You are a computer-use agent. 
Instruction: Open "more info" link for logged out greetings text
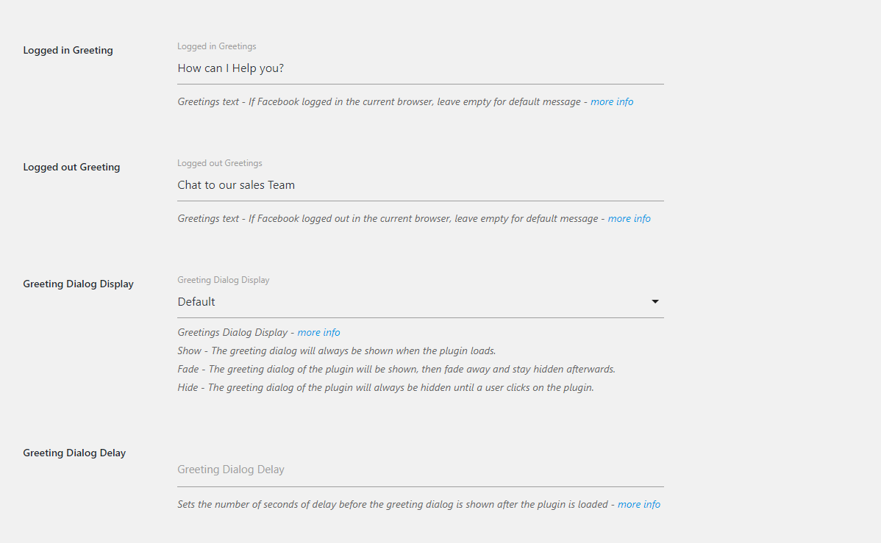point(629,219)
